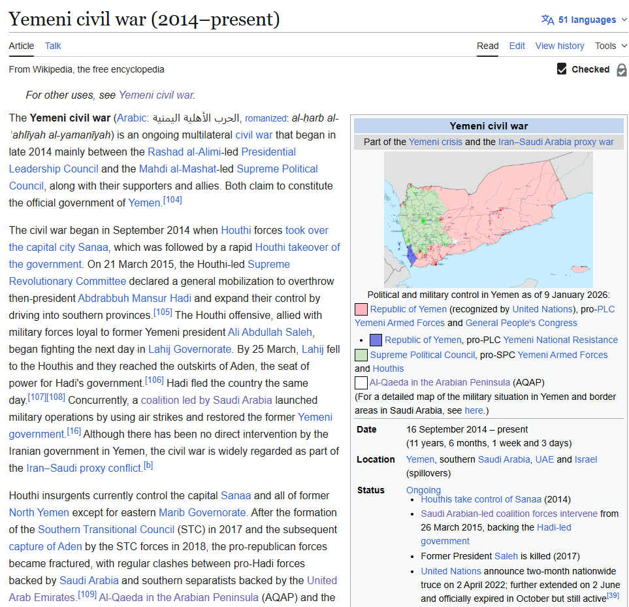Open the Rashad al-Alimi link
The width and height of the screenshot is (629, 607).
point(184,152)
